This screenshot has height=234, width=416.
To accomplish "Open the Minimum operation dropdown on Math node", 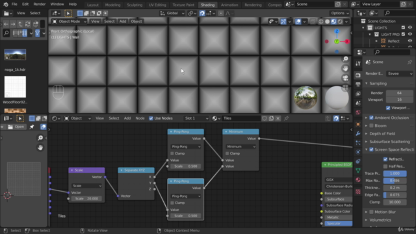I will 240,146.
